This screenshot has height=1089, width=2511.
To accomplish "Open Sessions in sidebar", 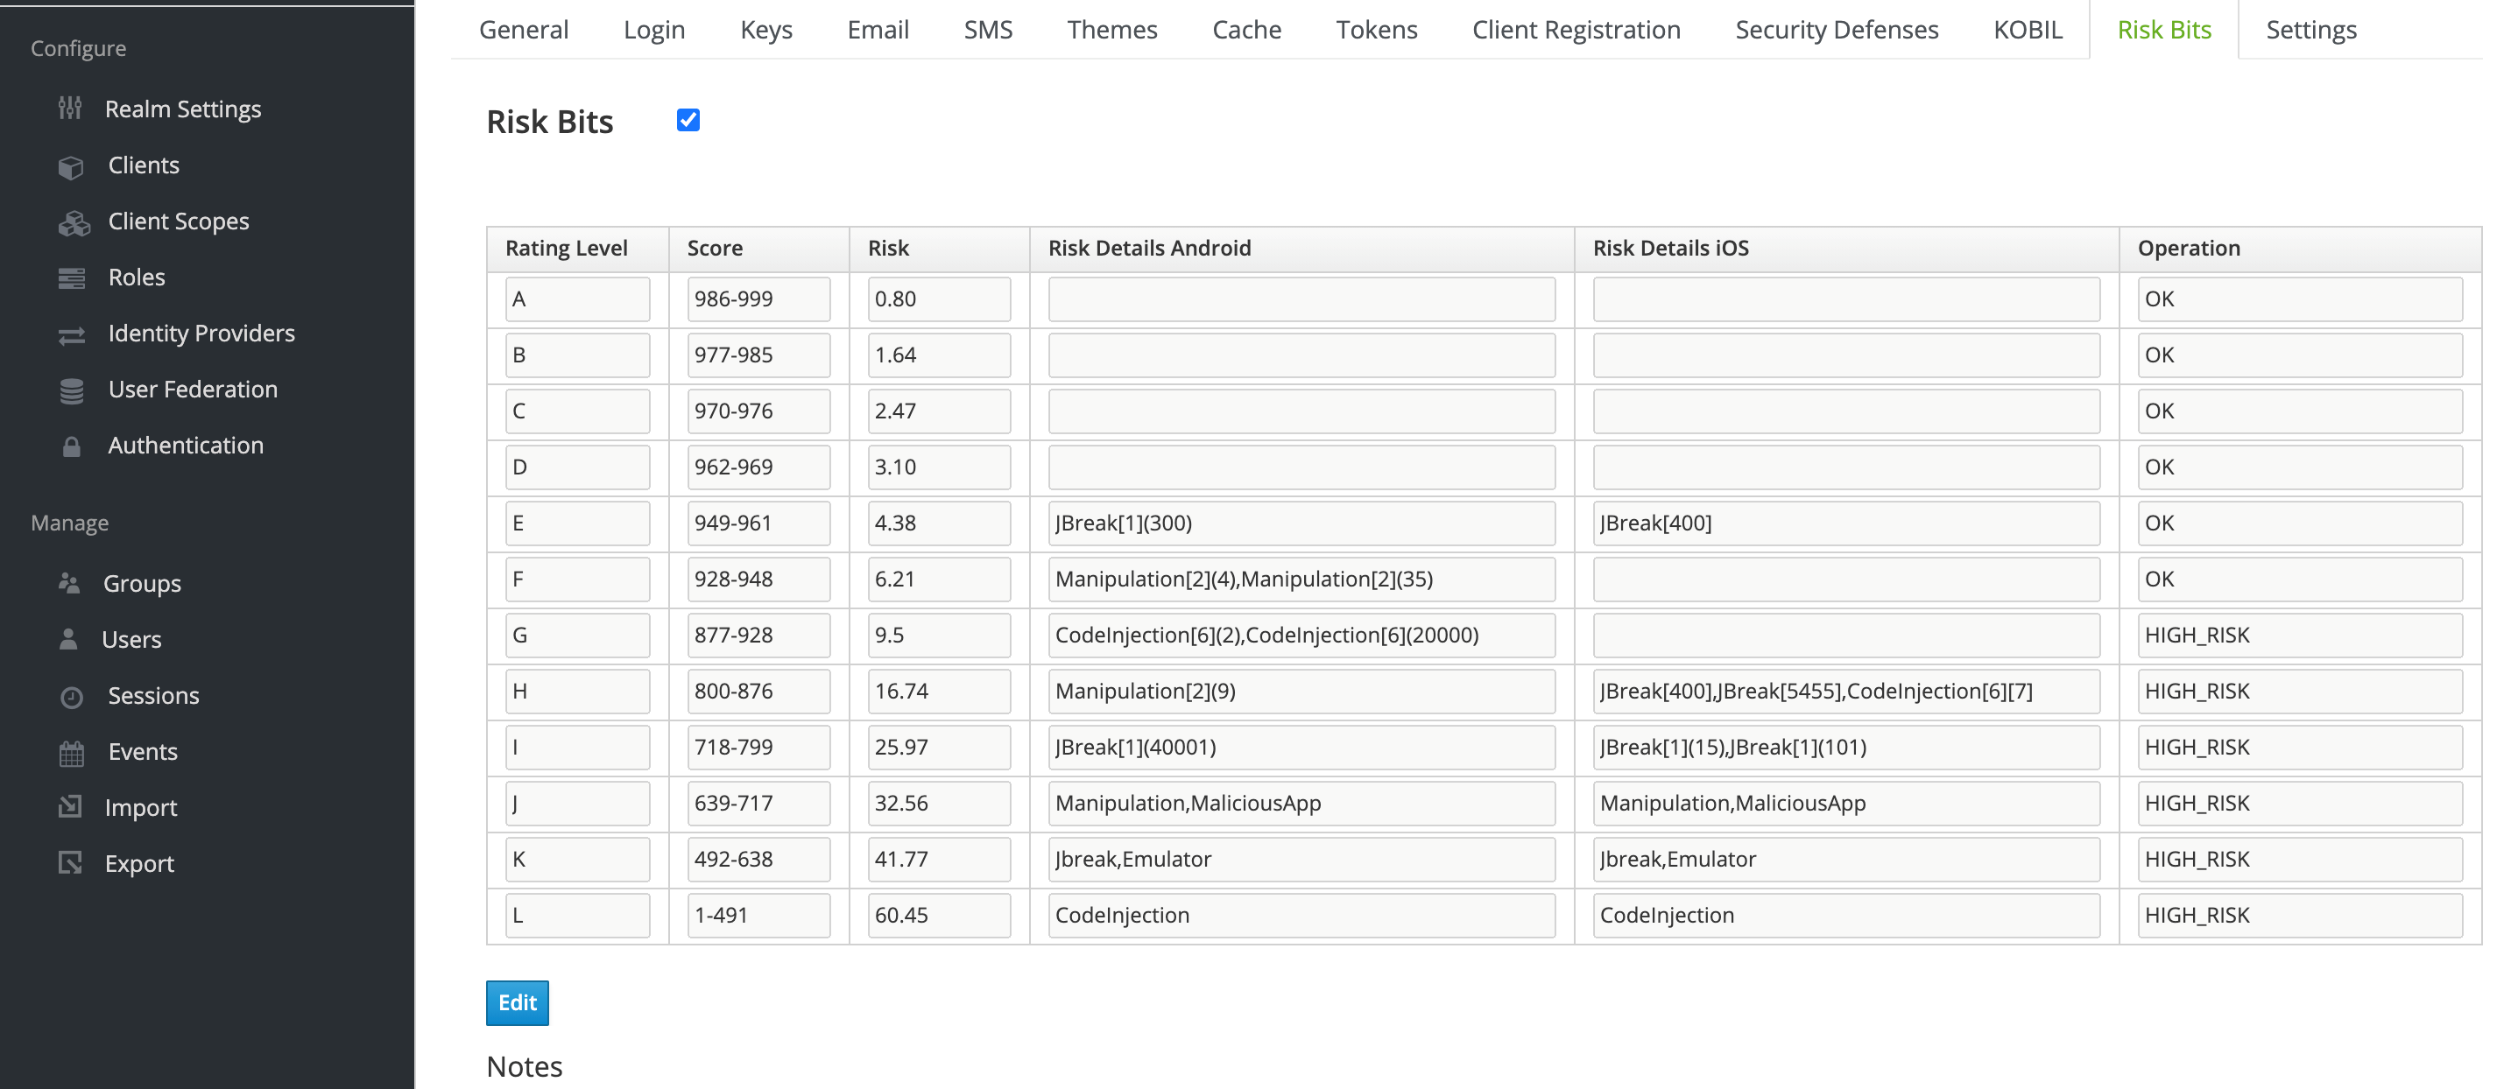I will click(x=153, y=695).
